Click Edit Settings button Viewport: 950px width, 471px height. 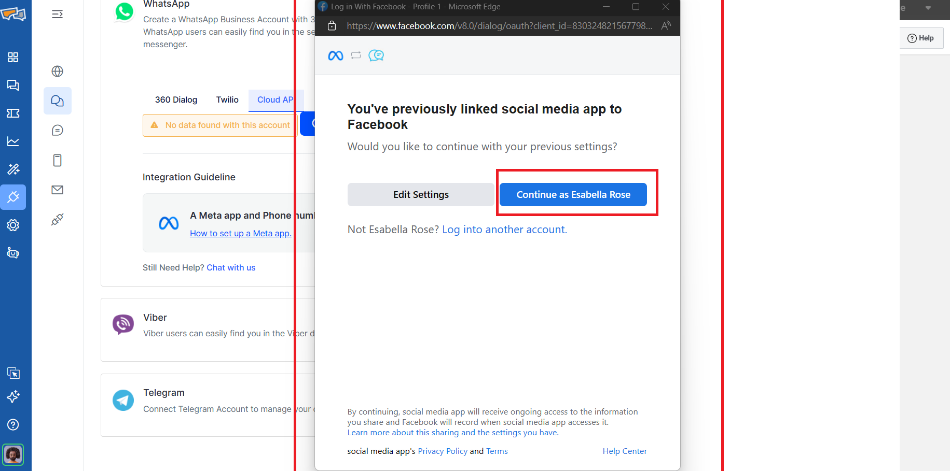[421, 194]
